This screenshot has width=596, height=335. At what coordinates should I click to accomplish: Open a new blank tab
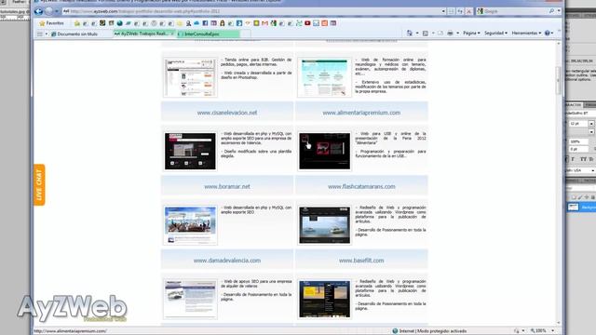(246, 33)
